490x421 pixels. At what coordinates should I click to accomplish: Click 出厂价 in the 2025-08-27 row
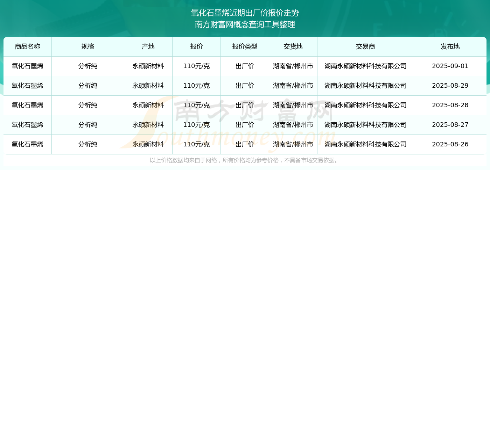point(245,125)
